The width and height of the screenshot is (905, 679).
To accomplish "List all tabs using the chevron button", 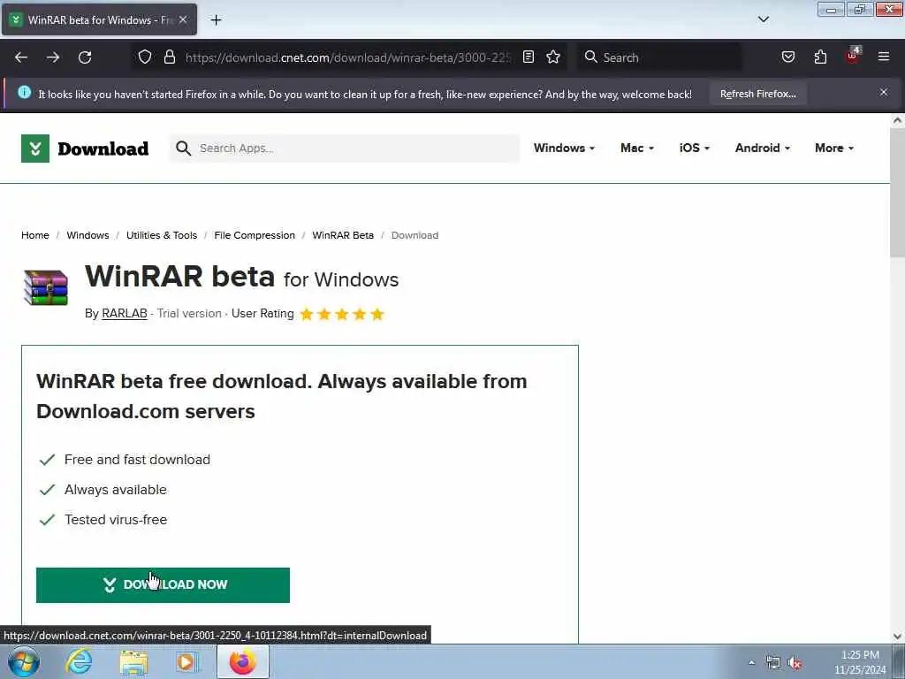I will (763, 19).
